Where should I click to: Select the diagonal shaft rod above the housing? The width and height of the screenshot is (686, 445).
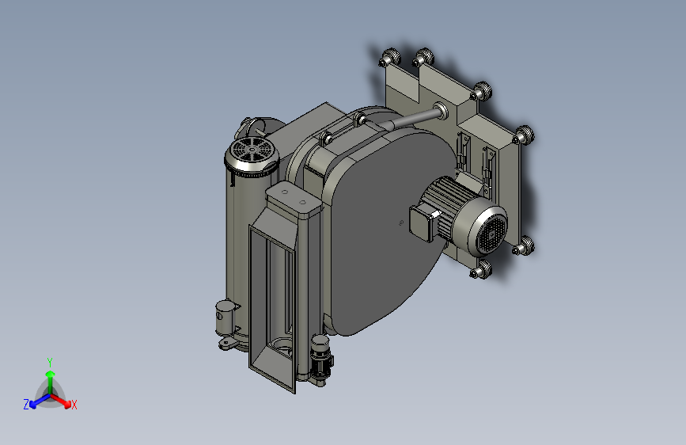click(x=415, y=117)
